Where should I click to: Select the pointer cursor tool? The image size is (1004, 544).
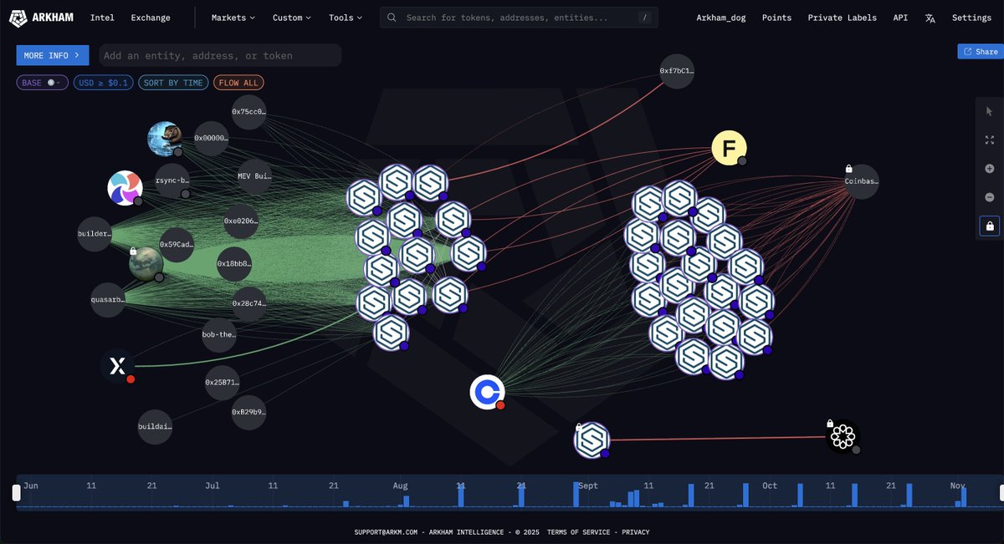click(x=990, y=111)
